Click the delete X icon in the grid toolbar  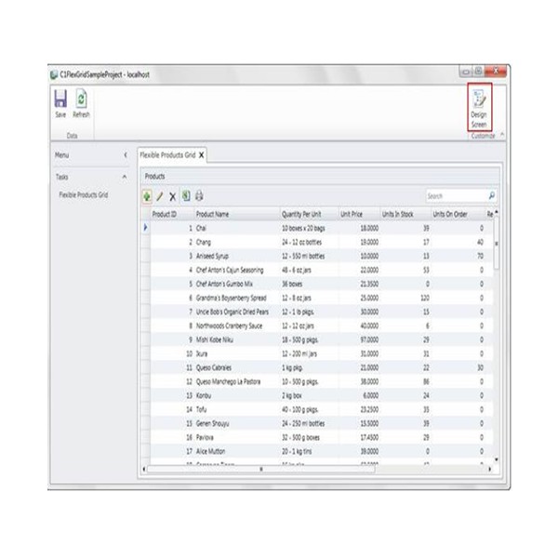click(x=172, y=196)
